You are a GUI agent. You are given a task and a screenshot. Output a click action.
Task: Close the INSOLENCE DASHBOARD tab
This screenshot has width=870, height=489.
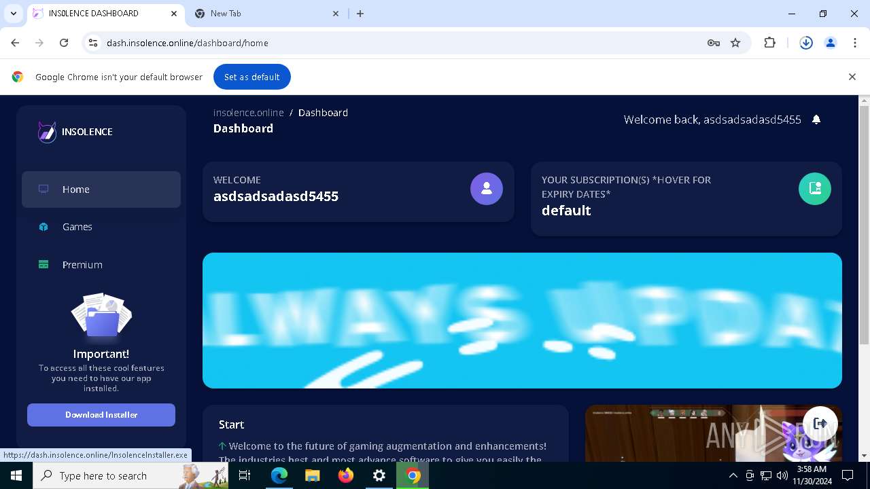pos(174,14)
